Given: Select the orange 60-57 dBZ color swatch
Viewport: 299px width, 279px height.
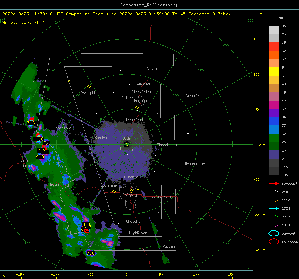Looking at the screenshot, I should pyautogui.click(x=274, y=55).
